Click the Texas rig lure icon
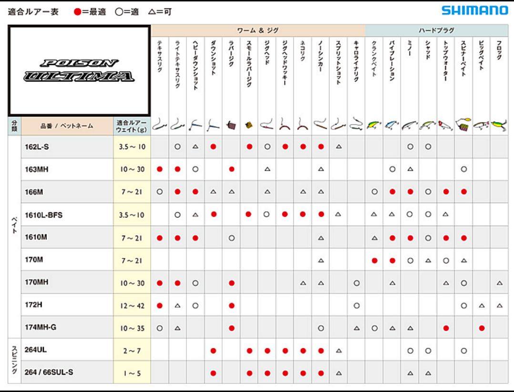 160,125
